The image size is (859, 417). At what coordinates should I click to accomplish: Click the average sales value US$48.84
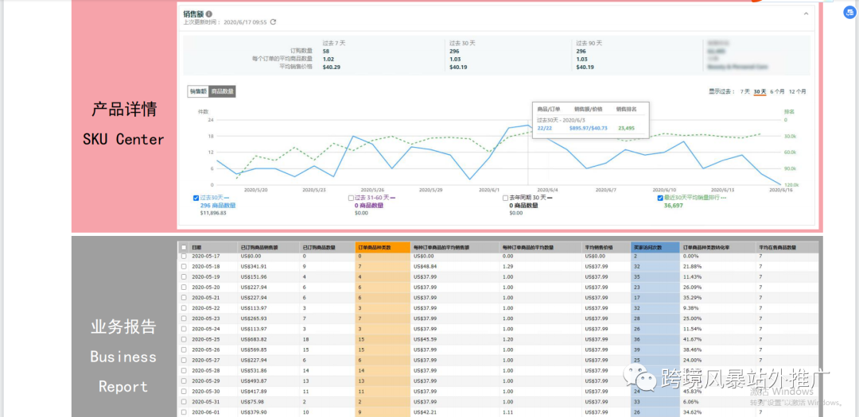click(x=425, y=266)
